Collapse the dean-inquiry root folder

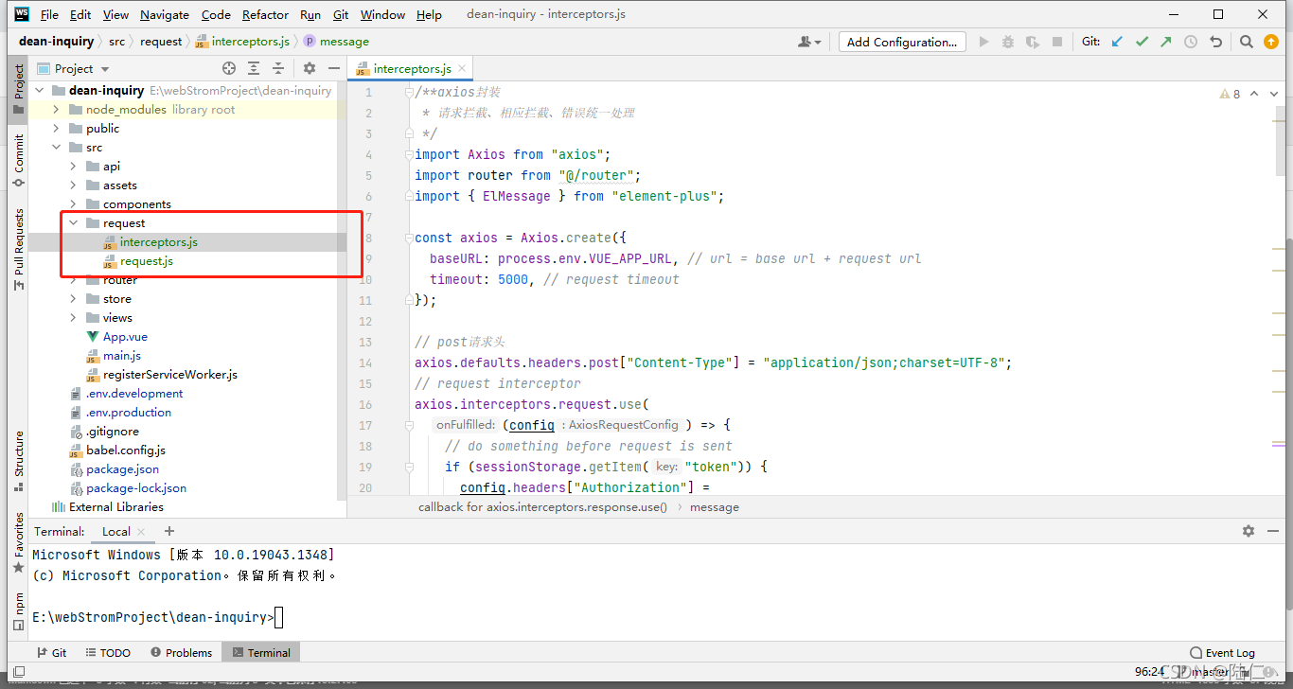(x=39, y=91)
